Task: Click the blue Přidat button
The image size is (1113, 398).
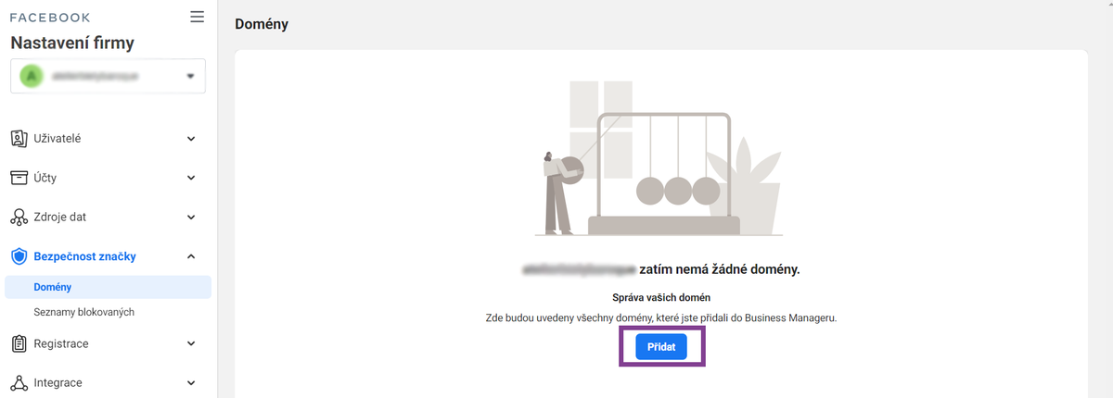Action: (661, 347)
